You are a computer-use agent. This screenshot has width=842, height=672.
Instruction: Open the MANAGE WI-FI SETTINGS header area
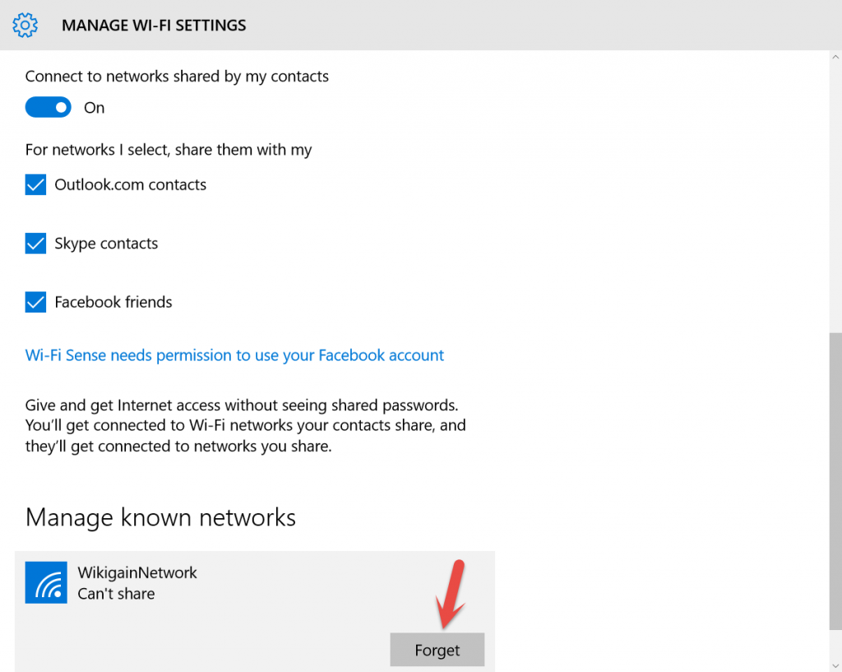[154, 25]
